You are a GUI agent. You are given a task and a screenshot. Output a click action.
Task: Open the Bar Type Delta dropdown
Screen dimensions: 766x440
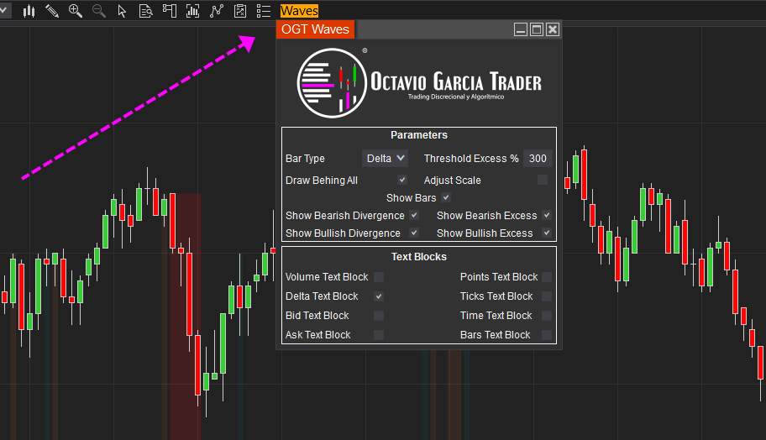point(386,159)
